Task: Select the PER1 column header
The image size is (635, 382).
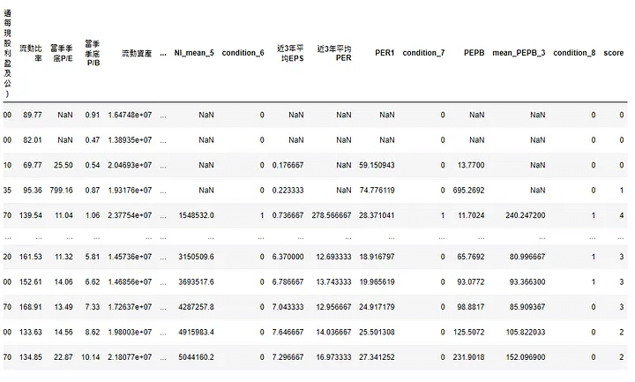Action: 385,53
